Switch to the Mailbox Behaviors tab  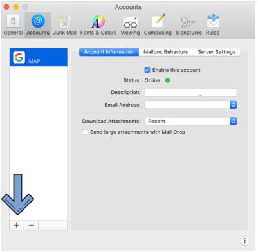166,52
